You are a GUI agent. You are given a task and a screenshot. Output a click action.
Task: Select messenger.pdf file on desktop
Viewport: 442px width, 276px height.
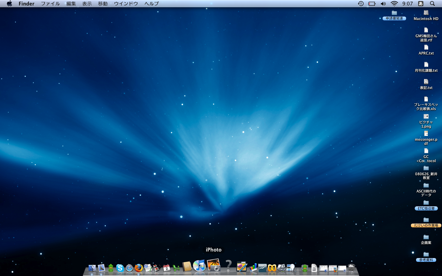click(426, 138)
